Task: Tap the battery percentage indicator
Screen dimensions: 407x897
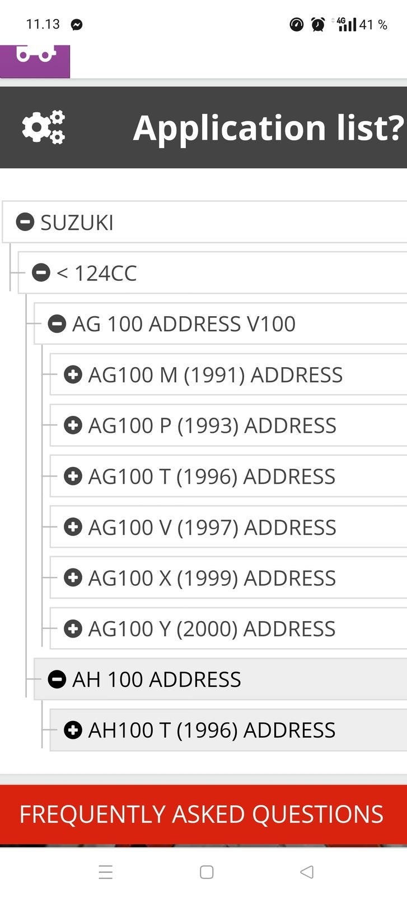Action: (x=373, y=25)
